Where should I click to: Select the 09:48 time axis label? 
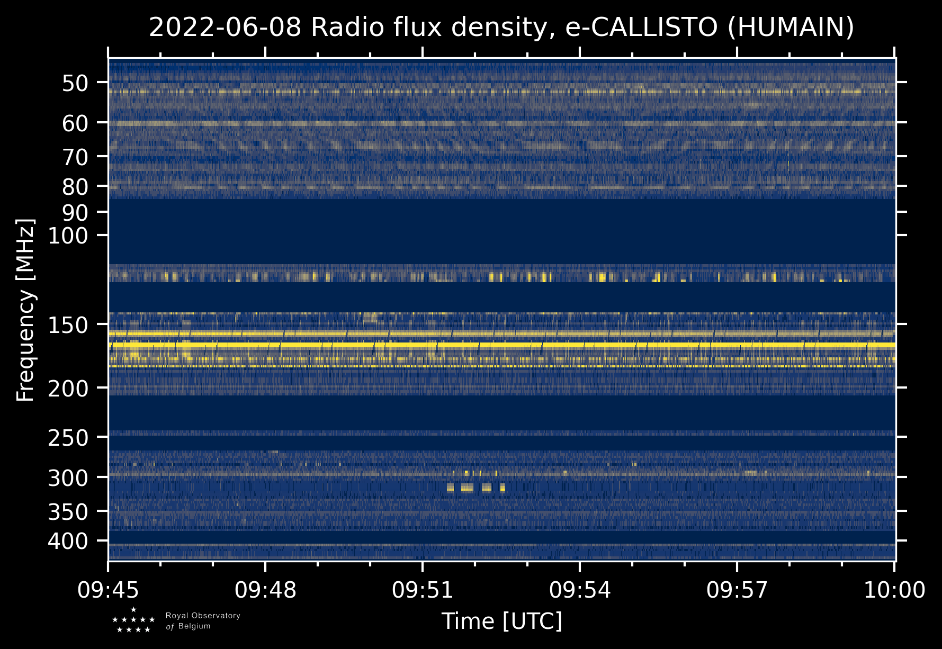point(265,590)
